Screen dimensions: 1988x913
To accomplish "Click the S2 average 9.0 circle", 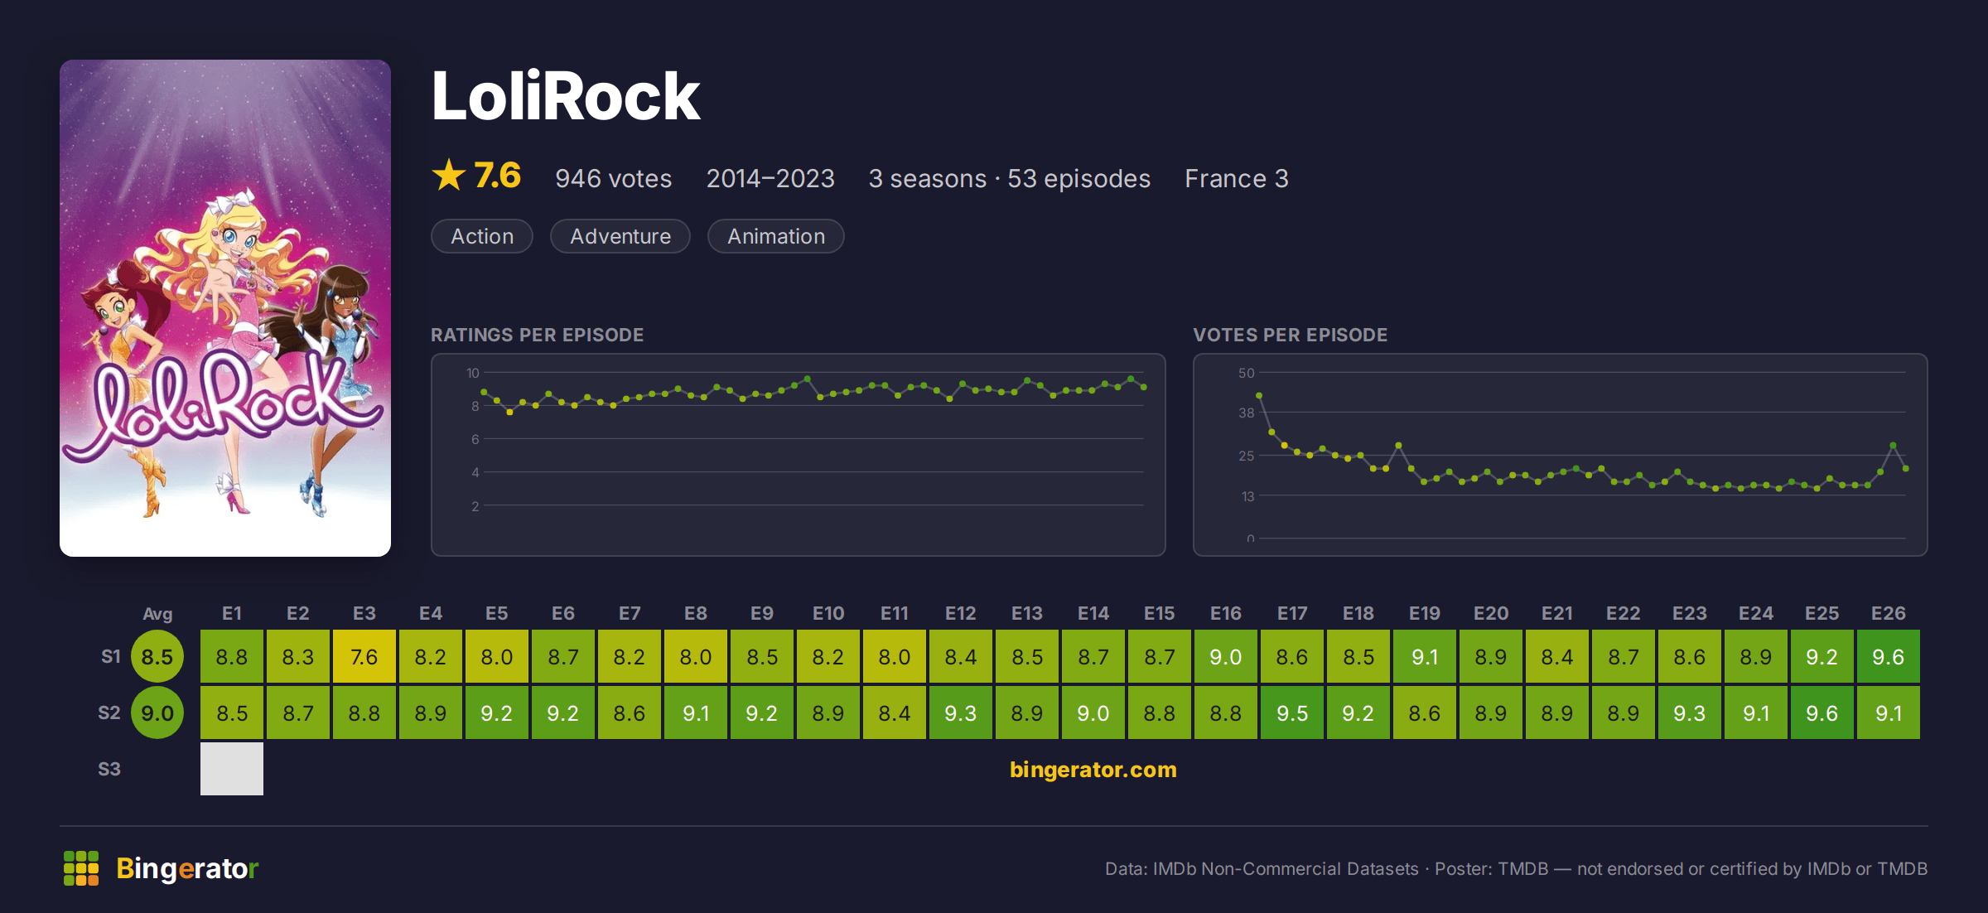I will 157,713.
